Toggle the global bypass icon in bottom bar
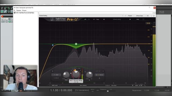 pos(133,85)
